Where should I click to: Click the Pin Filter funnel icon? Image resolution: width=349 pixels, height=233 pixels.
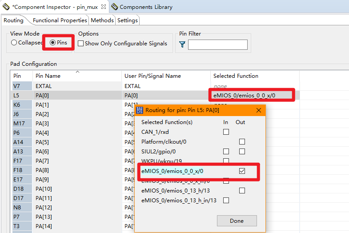(x=182, y=44)
